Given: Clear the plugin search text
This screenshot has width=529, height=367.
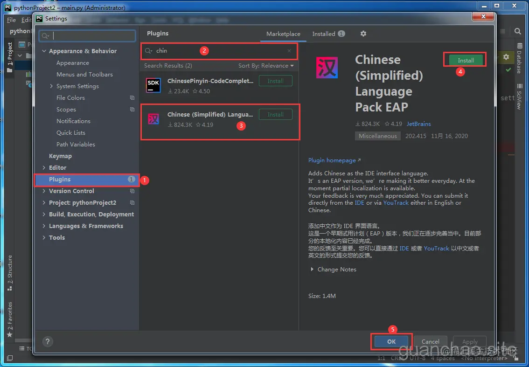Looking at the screenshot, I should point(289,51).
